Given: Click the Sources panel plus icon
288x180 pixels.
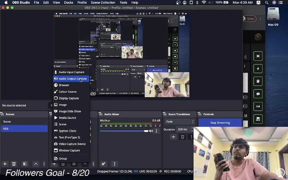Looking at the screenshot, I should [54, 164].
